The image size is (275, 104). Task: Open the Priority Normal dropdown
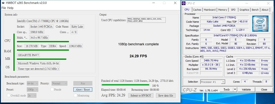pyautogui.click(x=60, y=83)
